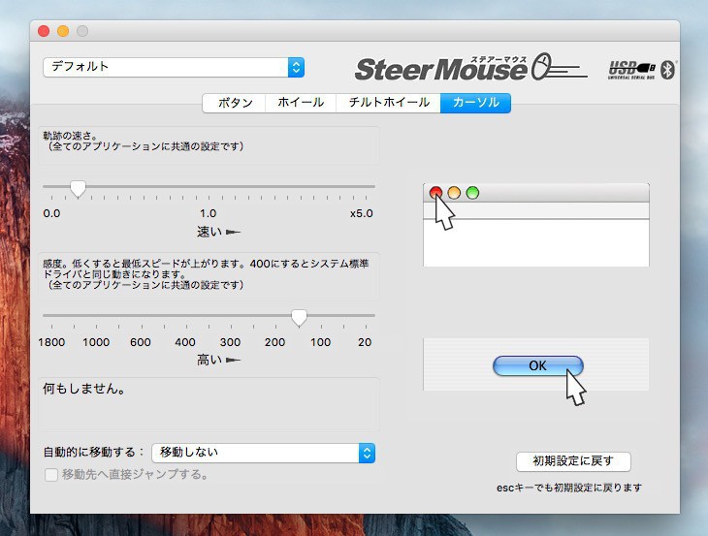Click the USB logo icon
708x536 pixels.
pyautogui.click(x=631, y=71)
